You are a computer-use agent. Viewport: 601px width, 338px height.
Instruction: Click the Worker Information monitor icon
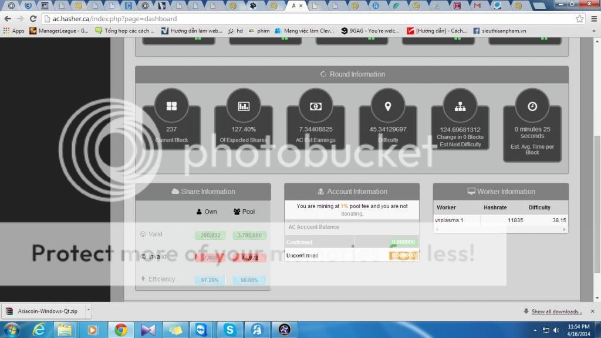click(x=471, y=191)
